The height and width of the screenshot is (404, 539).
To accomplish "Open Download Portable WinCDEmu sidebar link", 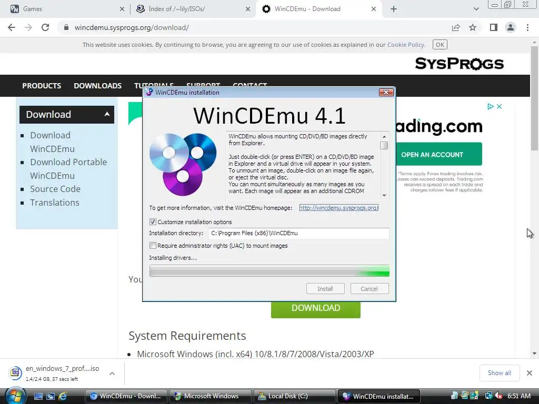I will pyautogui.click(x=68, y=169).
